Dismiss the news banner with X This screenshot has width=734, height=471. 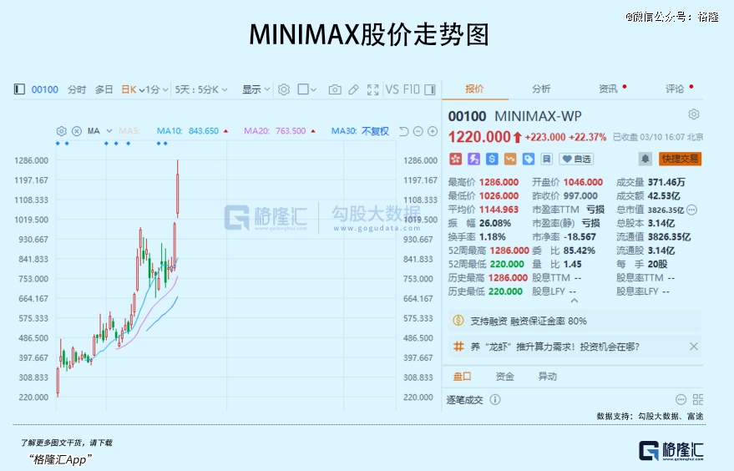pyautogui.click(x=693, y=346)
